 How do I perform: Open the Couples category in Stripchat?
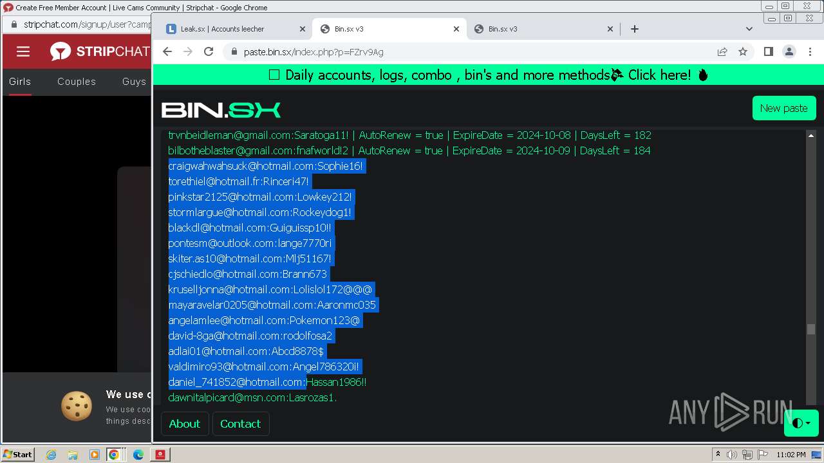pos(77,82)
